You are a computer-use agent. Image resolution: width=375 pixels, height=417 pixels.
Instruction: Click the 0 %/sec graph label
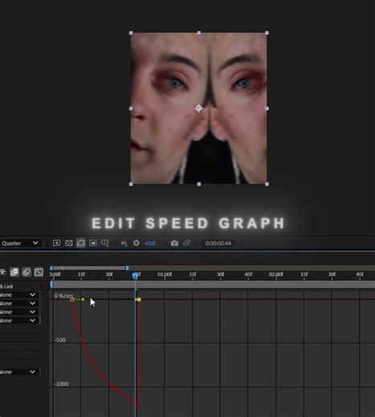click(x=63, y=296)
